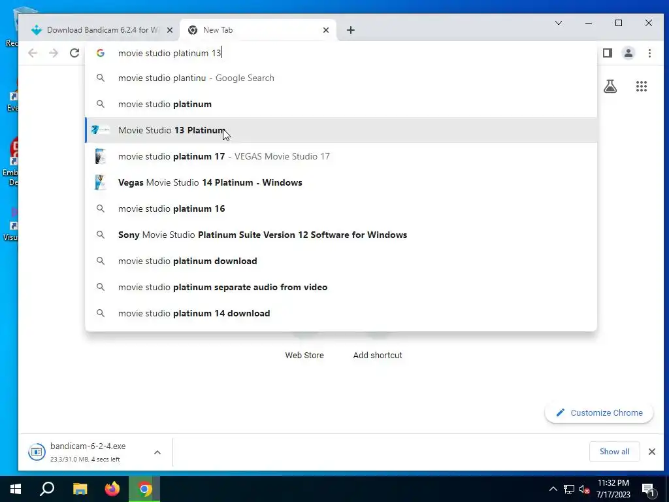Open the Chrome side panel
This screenshot has width=669, height=502.
608,53
